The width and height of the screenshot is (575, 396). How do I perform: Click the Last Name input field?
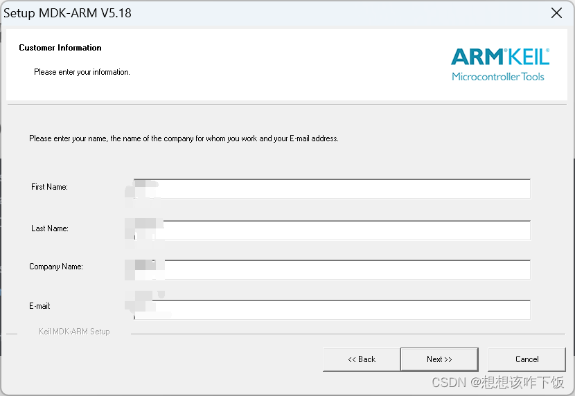coord(332,230)
